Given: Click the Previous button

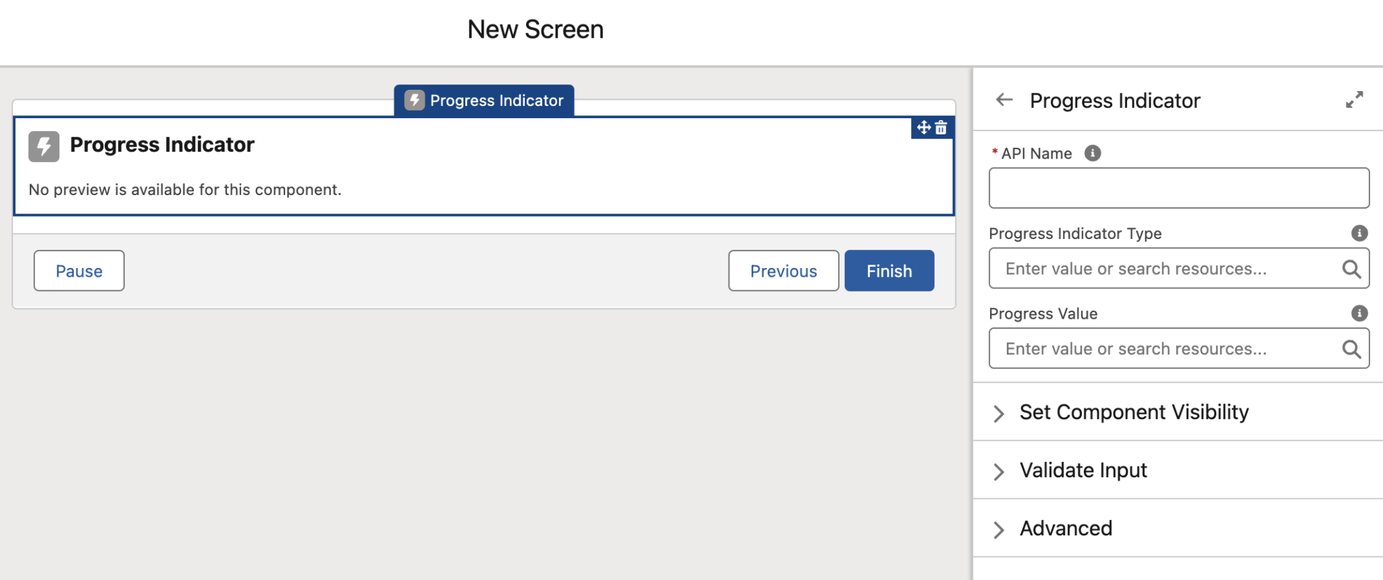Looking at the screenshot, I should [783, 270].
